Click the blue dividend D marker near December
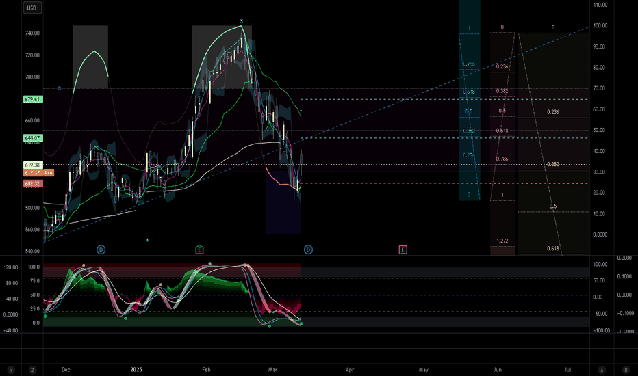638x376 pixels. coord(101,250)
